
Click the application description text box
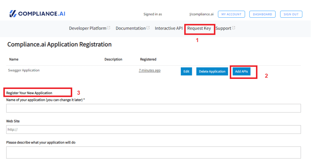[x=153, y=153]
